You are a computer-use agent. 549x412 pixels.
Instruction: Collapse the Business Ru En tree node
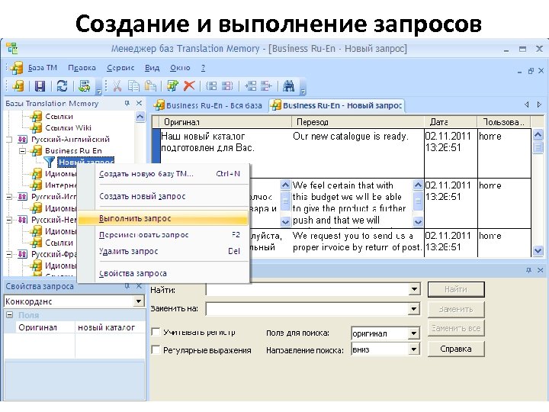[23, 151]
